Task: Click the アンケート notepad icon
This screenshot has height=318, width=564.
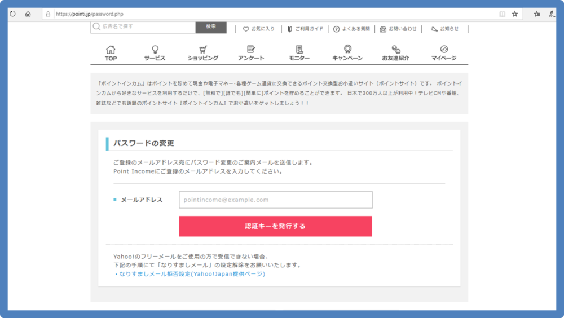Action: (x=251, y=49)
